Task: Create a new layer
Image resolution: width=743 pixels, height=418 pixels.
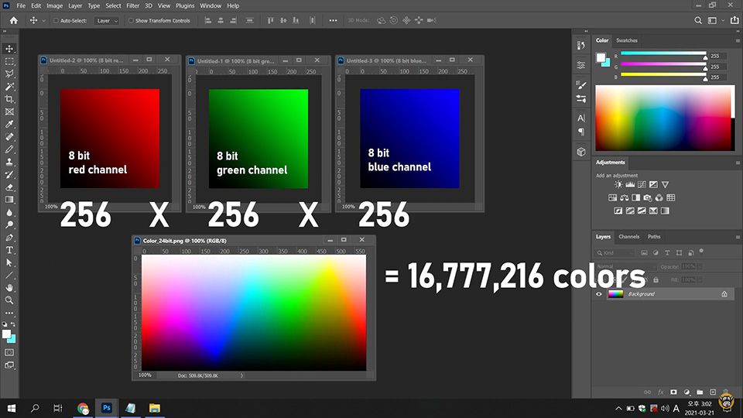Action: coord(713,392)
